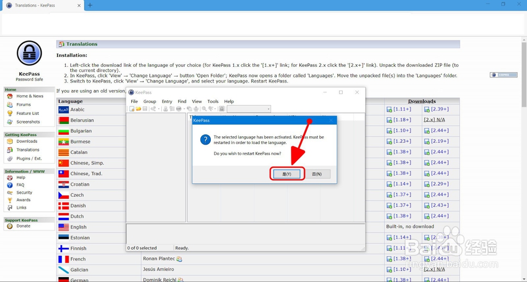Click the Screenshots icon in sidebar
Viewport: 527px width, 282px height.
coord(9,122)
